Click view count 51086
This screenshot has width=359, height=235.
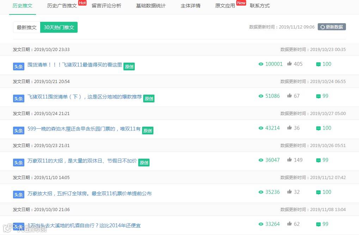[x=273, y=96]
